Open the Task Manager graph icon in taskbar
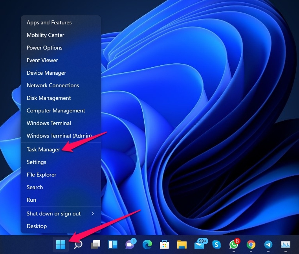Image resolution: width=299 pixels, height=254 pixels. coord(286,245)
